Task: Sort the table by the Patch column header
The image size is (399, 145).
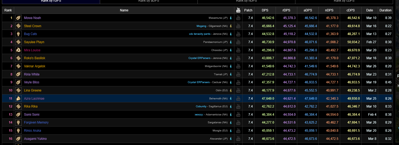Action: point(248,10)
